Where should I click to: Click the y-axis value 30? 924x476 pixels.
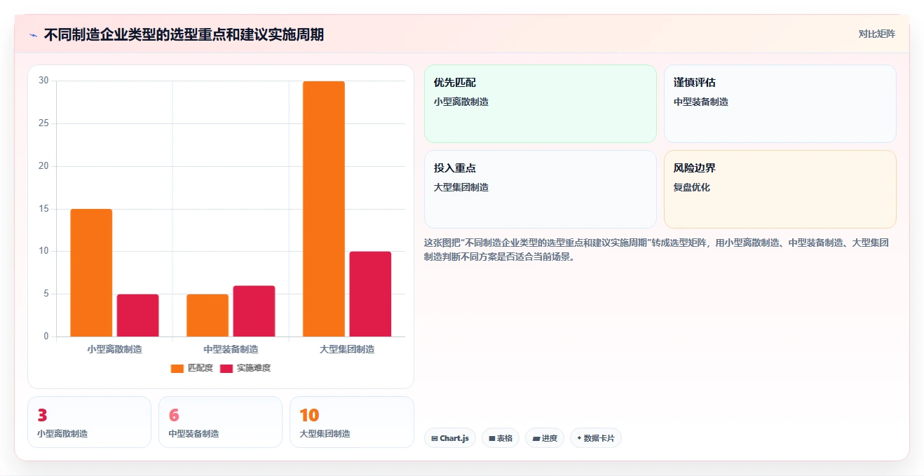(x=43, y=81)
